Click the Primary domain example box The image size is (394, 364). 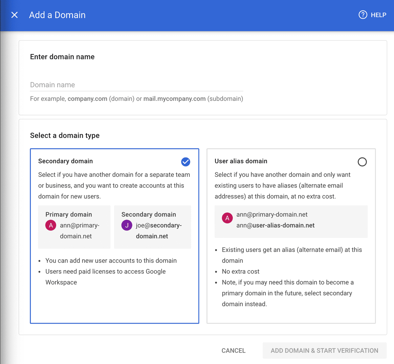[74, 227]
